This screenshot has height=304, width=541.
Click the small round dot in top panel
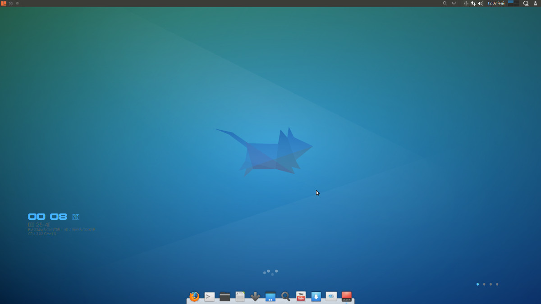point(18,3)
